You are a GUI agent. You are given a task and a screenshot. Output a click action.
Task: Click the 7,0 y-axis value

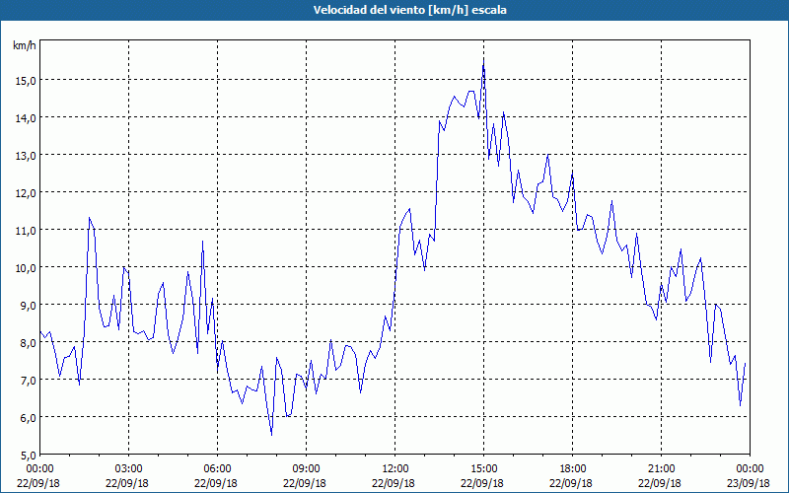tap(28, 380)
